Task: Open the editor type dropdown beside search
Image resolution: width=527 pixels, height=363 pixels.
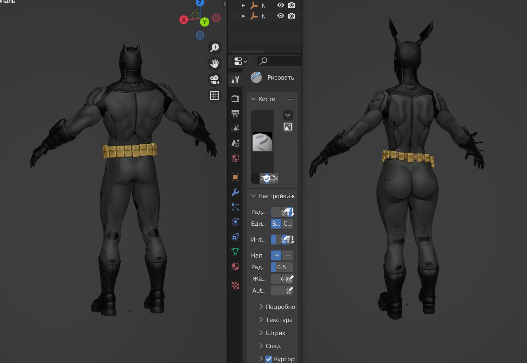Action: pyautogui.click(x=240, y=61)
